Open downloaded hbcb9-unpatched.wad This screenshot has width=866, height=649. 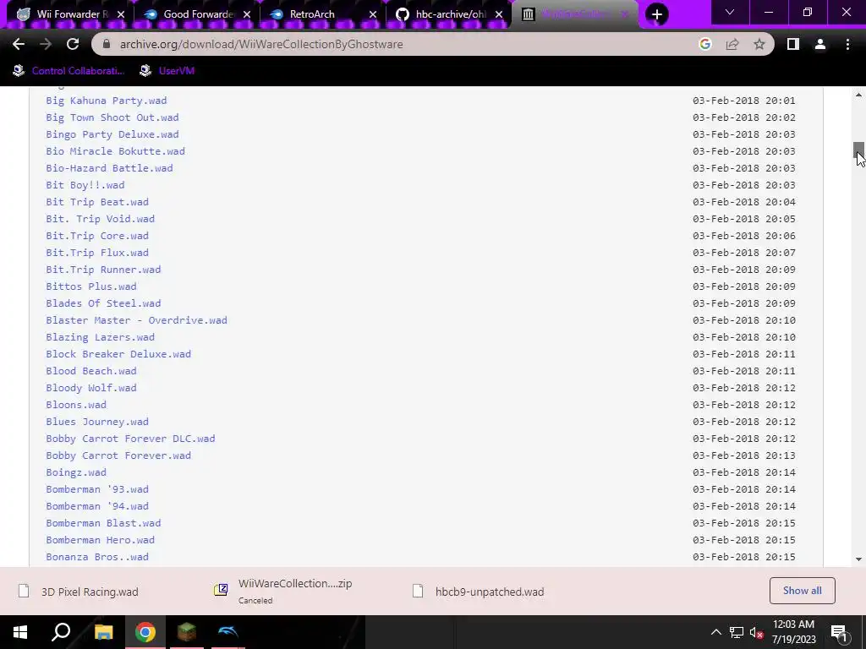[x=480, y=592]
